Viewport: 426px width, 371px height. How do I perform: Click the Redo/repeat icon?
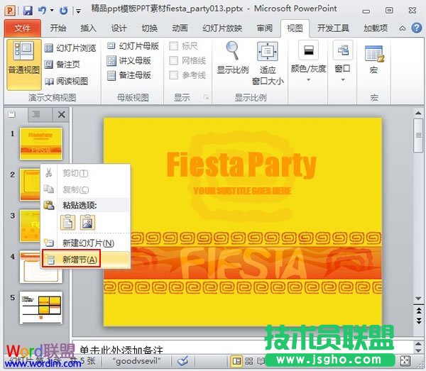(x=64, y=11)
